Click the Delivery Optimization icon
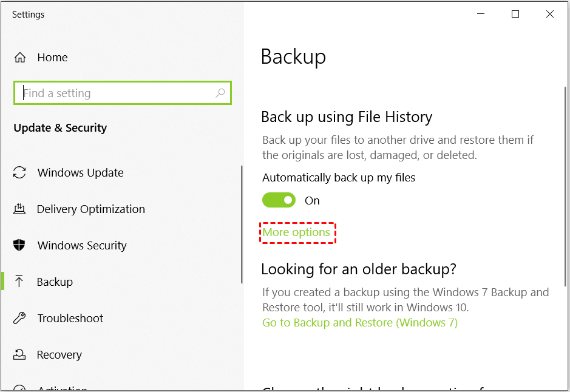Viewport: 570px width, 392px height. click(x=19, y=209)
